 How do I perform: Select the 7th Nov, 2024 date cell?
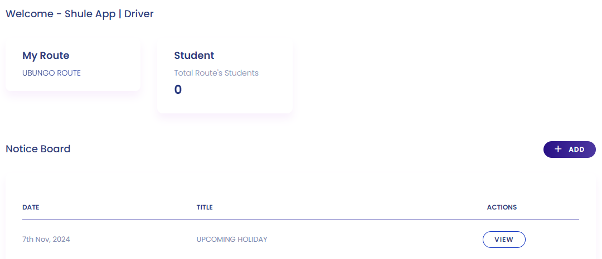46,240
